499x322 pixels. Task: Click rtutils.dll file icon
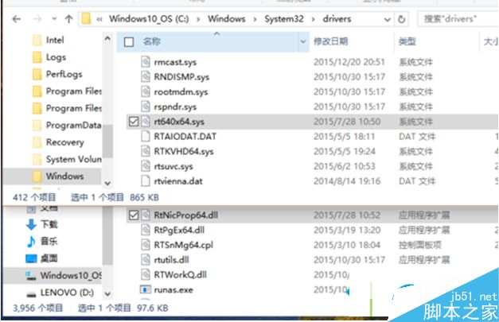146,260
